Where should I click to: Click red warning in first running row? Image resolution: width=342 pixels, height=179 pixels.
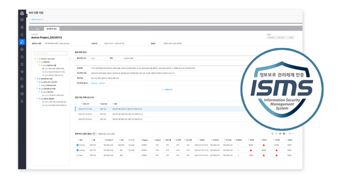coord(264,145)
